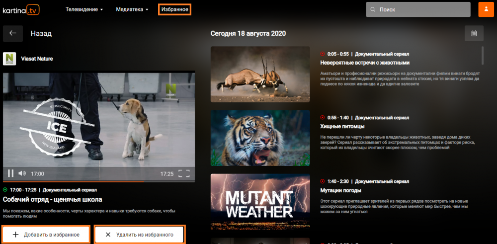Open the Mutant Weather thumbnail
This screenshot has width=497, height=244.
click(x=260, y=201)
